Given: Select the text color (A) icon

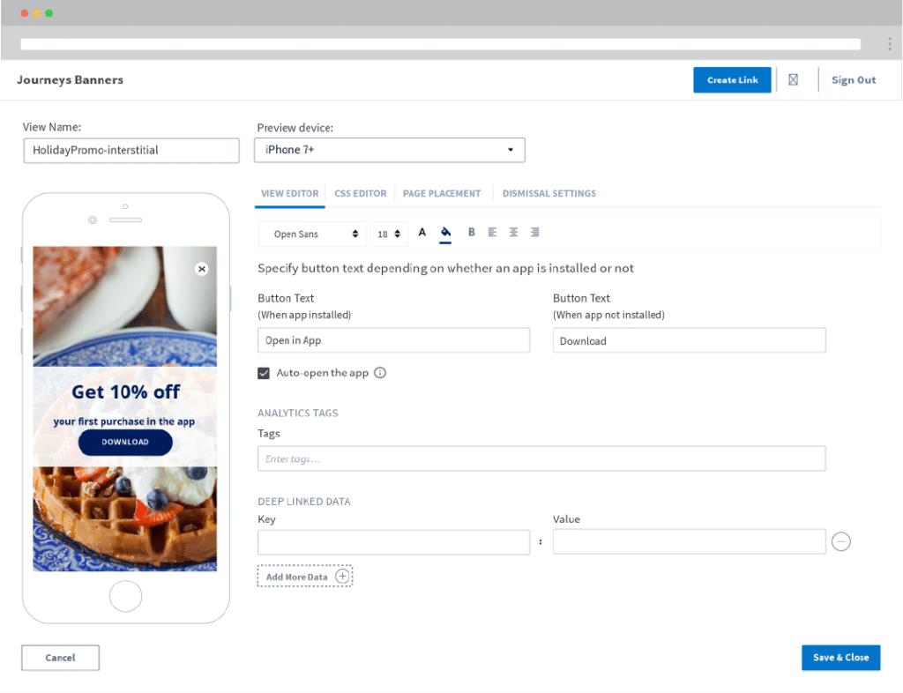Looking at the screenshot, I should pos(422,232).
